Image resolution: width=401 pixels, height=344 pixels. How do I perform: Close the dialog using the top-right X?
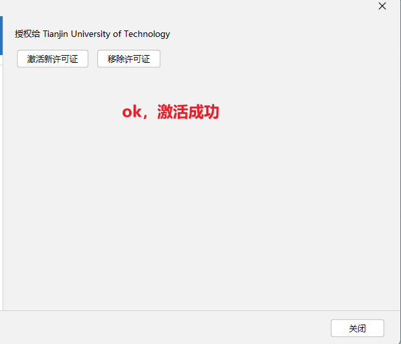(x=382, y=6)
